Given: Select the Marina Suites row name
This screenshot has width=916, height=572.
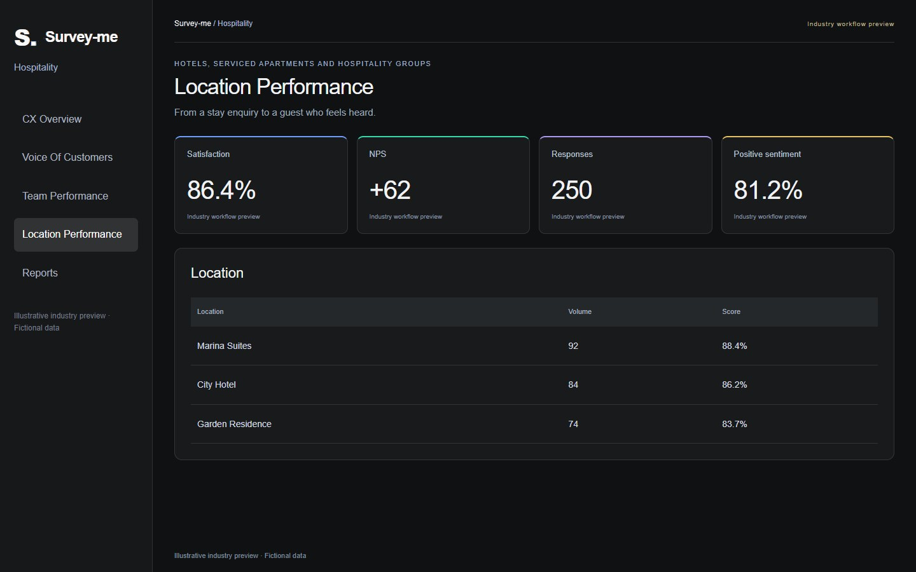Looking at the screenshot, I should 225,346.
